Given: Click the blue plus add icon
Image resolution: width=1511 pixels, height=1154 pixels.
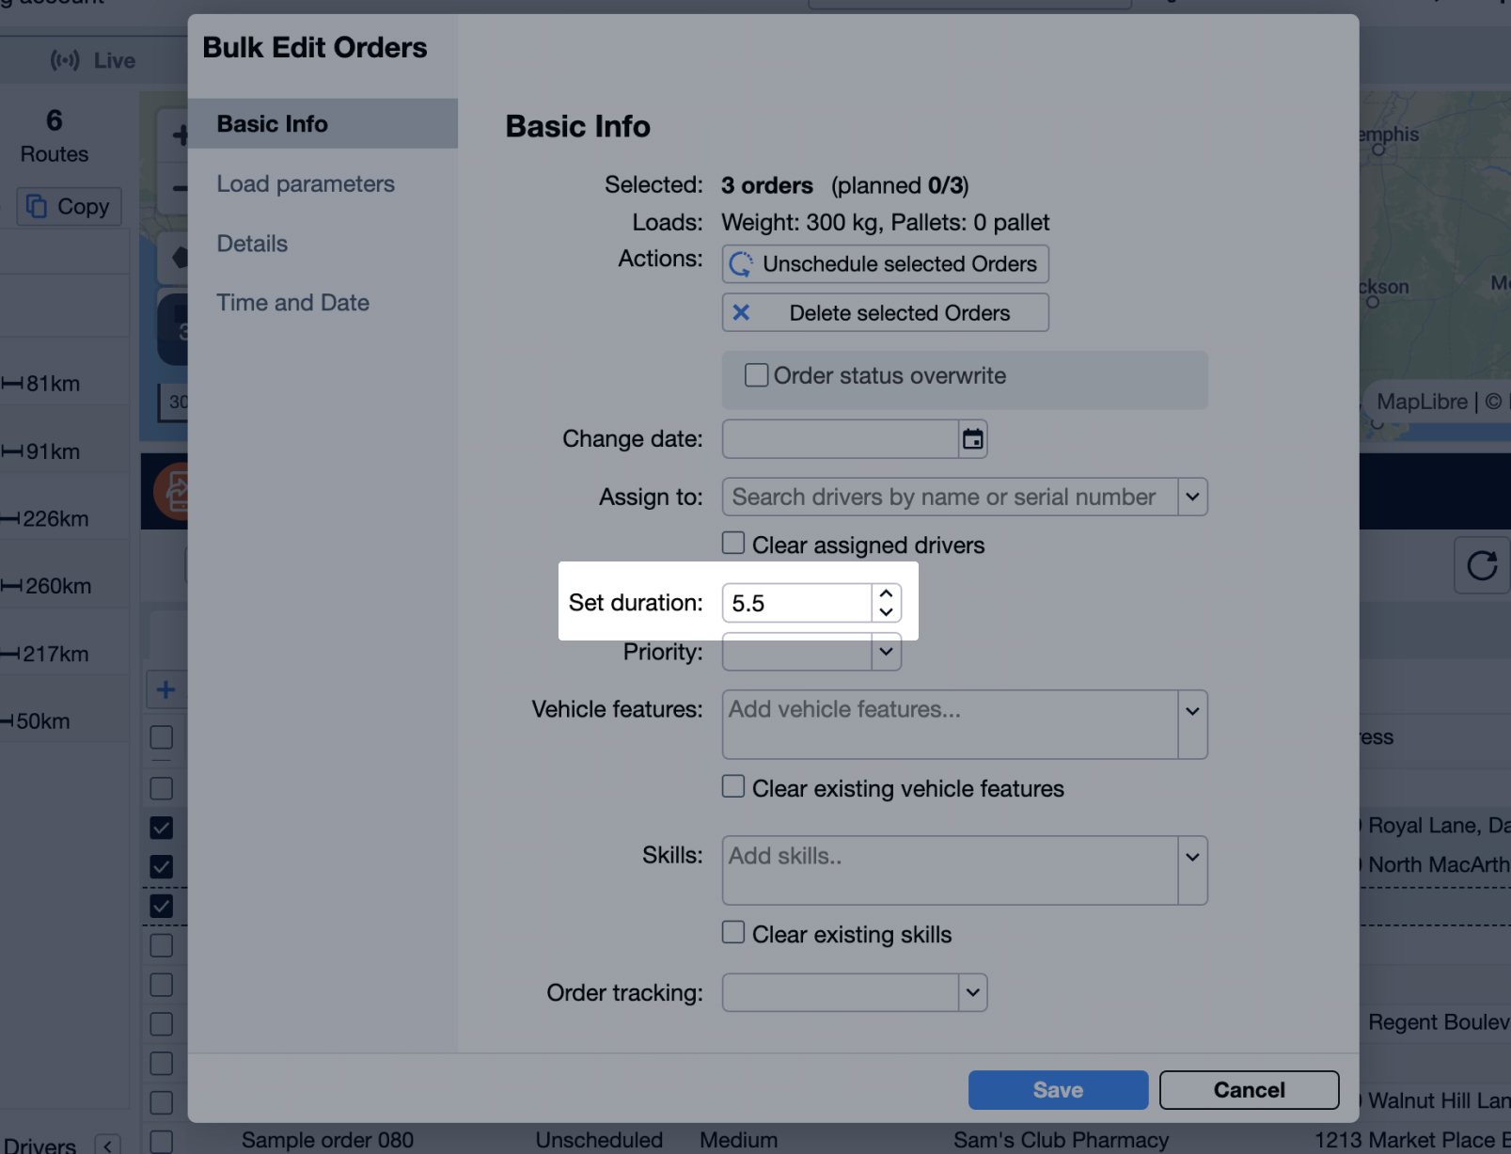Looking at the screenshot, I should (x=165, y=689).
